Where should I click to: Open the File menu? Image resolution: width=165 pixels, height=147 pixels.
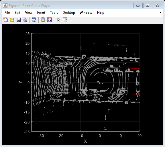[7, 13]
